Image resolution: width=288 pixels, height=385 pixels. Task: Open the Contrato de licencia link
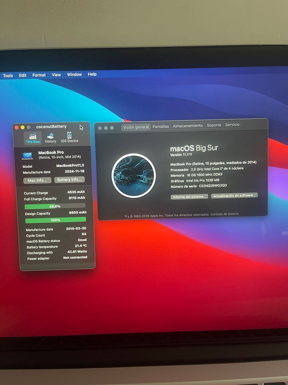pyautogui.click(x=224, y=214)
